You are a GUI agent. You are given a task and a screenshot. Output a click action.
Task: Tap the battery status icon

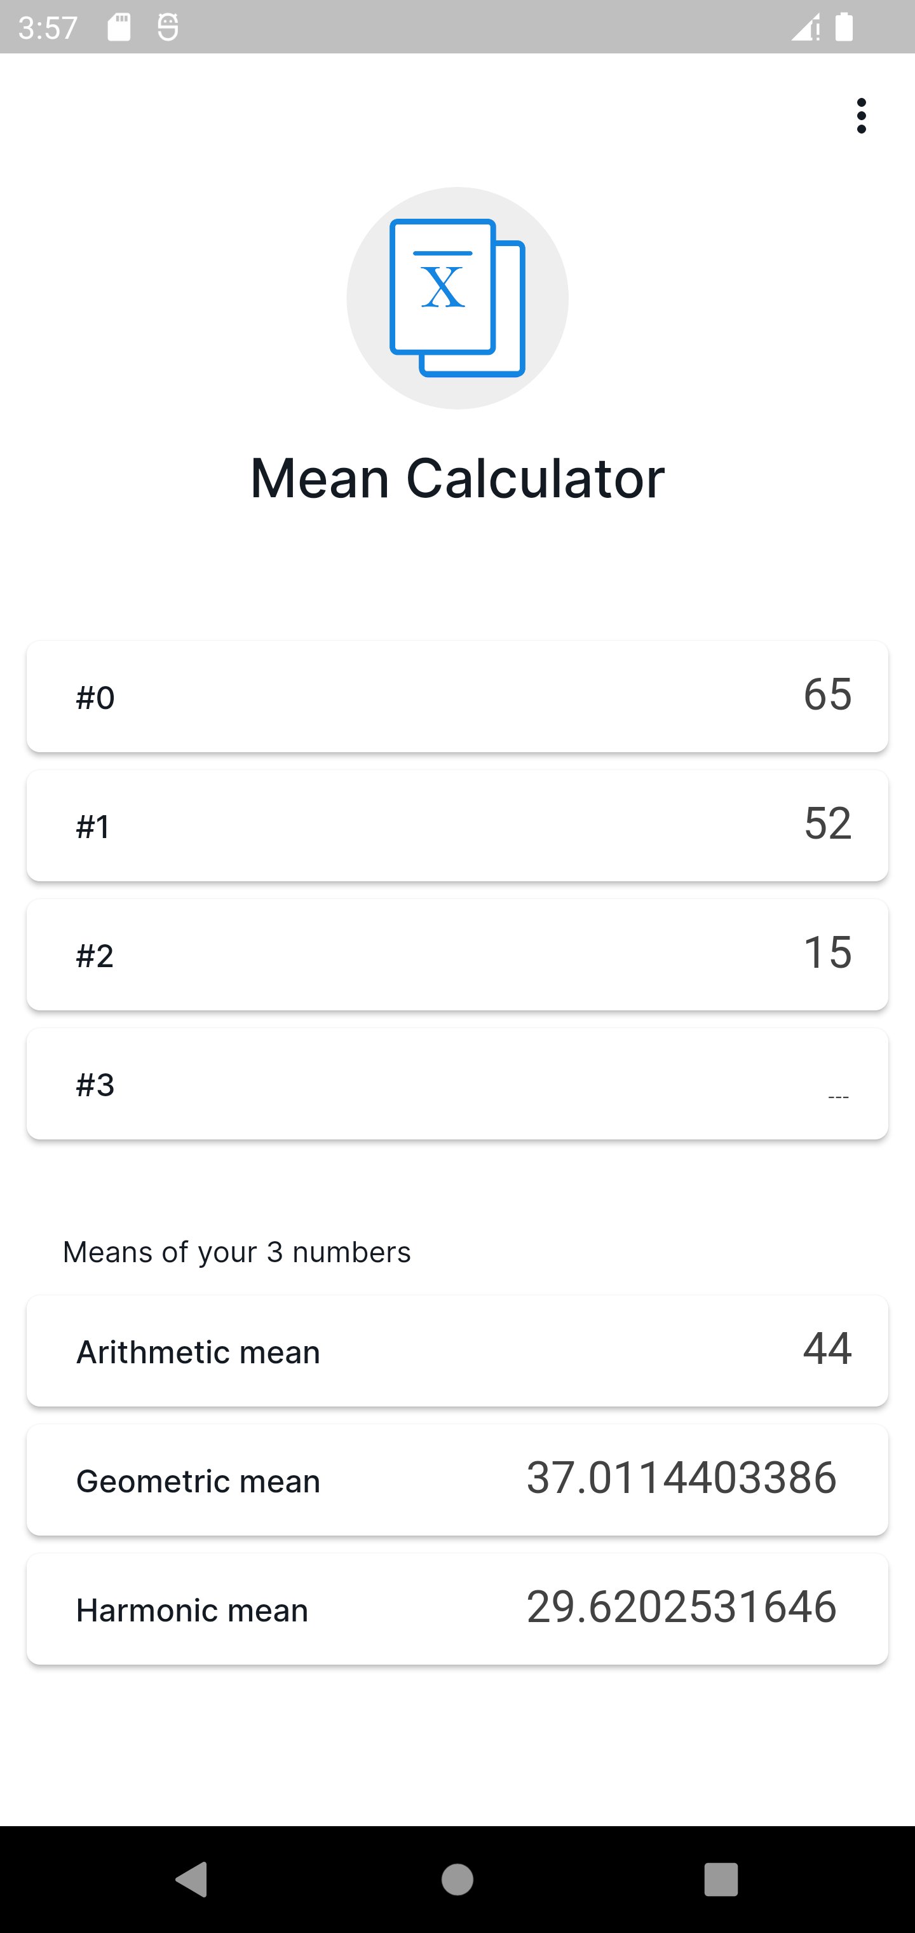844,28
